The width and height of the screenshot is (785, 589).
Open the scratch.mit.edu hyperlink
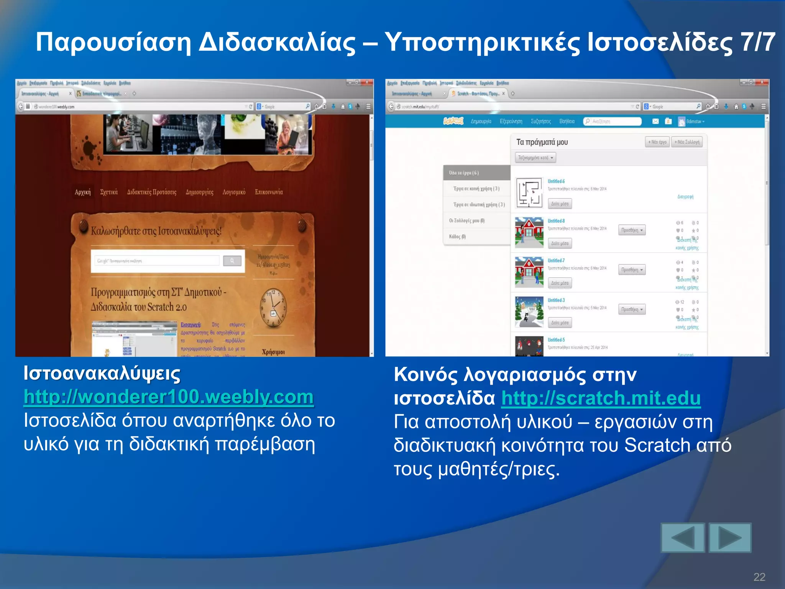[601, 398]
